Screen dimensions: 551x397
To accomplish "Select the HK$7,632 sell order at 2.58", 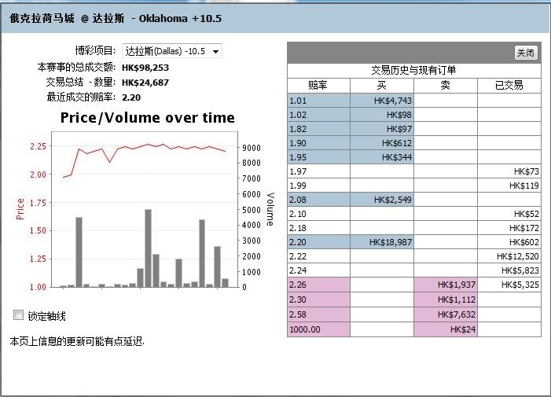I will [446, 313].
